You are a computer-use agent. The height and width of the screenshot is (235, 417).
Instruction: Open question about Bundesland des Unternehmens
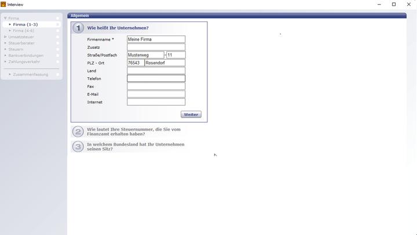pyautogui.click(x=136, y=147)
